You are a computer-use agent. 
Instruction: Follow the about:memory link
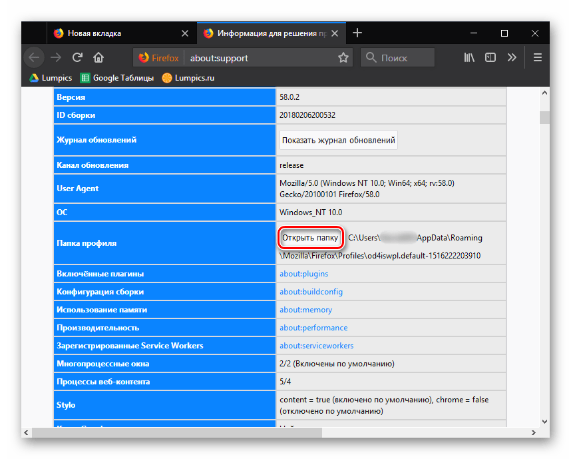point(305,310)
